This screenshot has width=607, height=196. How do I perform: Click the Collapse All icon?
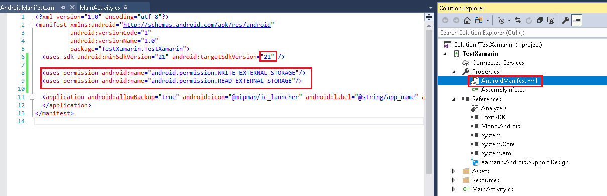[x=540, y=21]
